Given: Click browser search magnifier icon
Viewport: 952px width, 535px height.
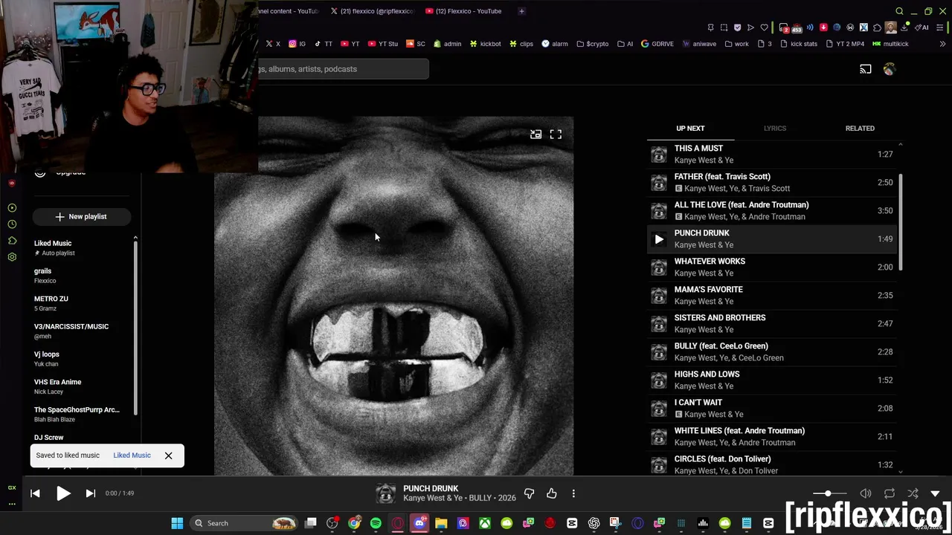Looking at the screenshot, I should [x=899, y=11].
